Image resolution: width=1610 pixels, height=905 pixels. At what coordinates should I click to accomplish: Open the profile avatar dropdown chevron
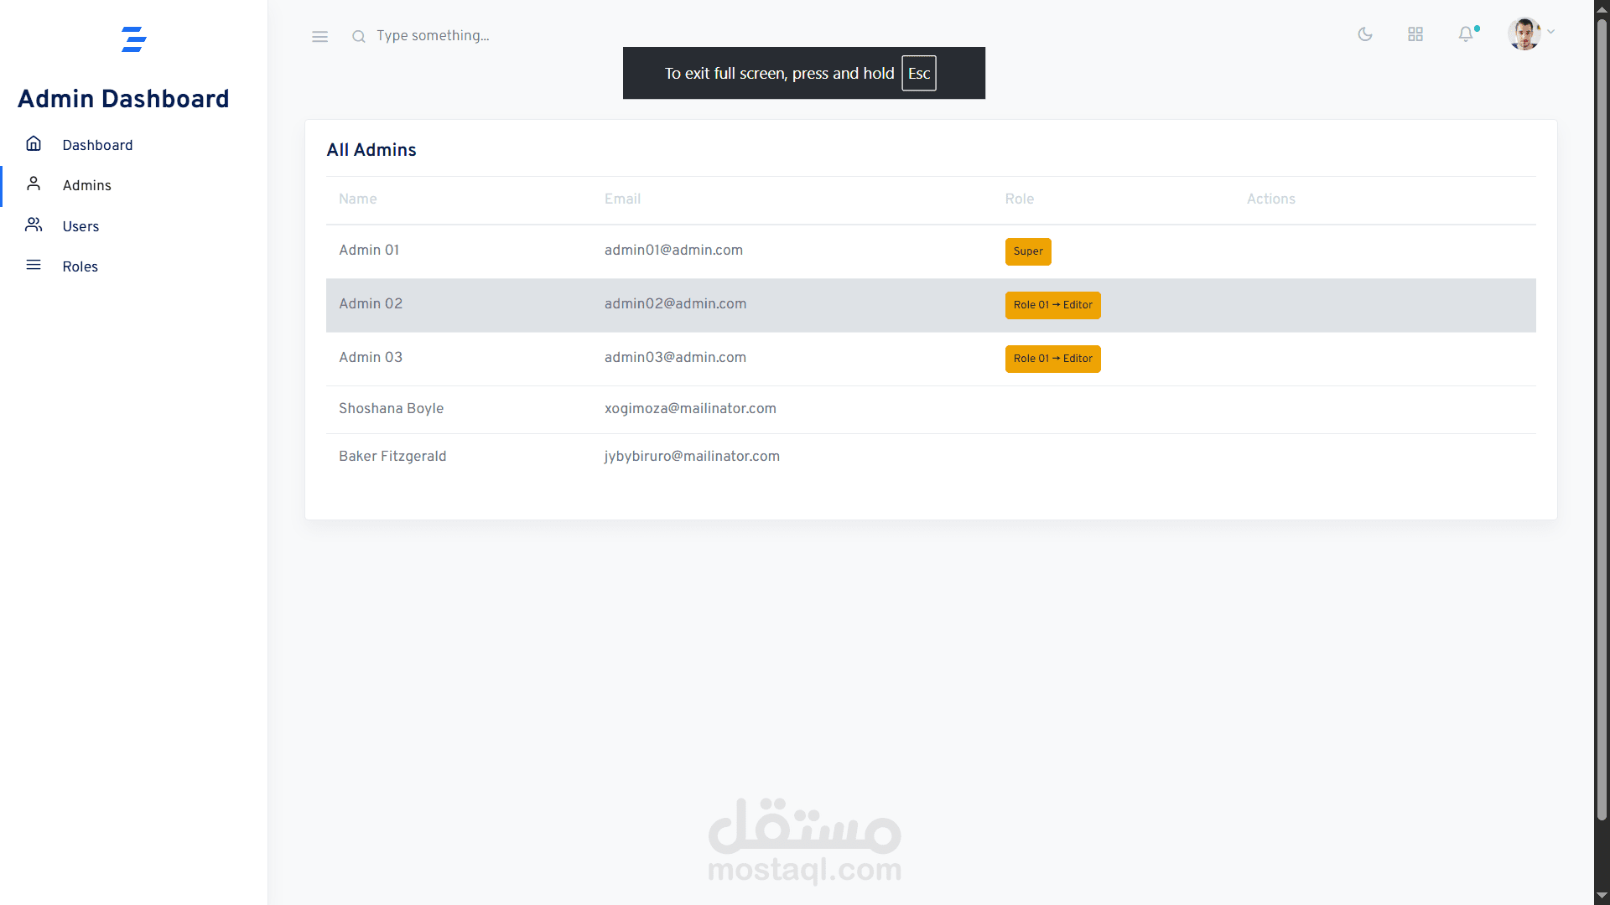tap(1552, 34)
